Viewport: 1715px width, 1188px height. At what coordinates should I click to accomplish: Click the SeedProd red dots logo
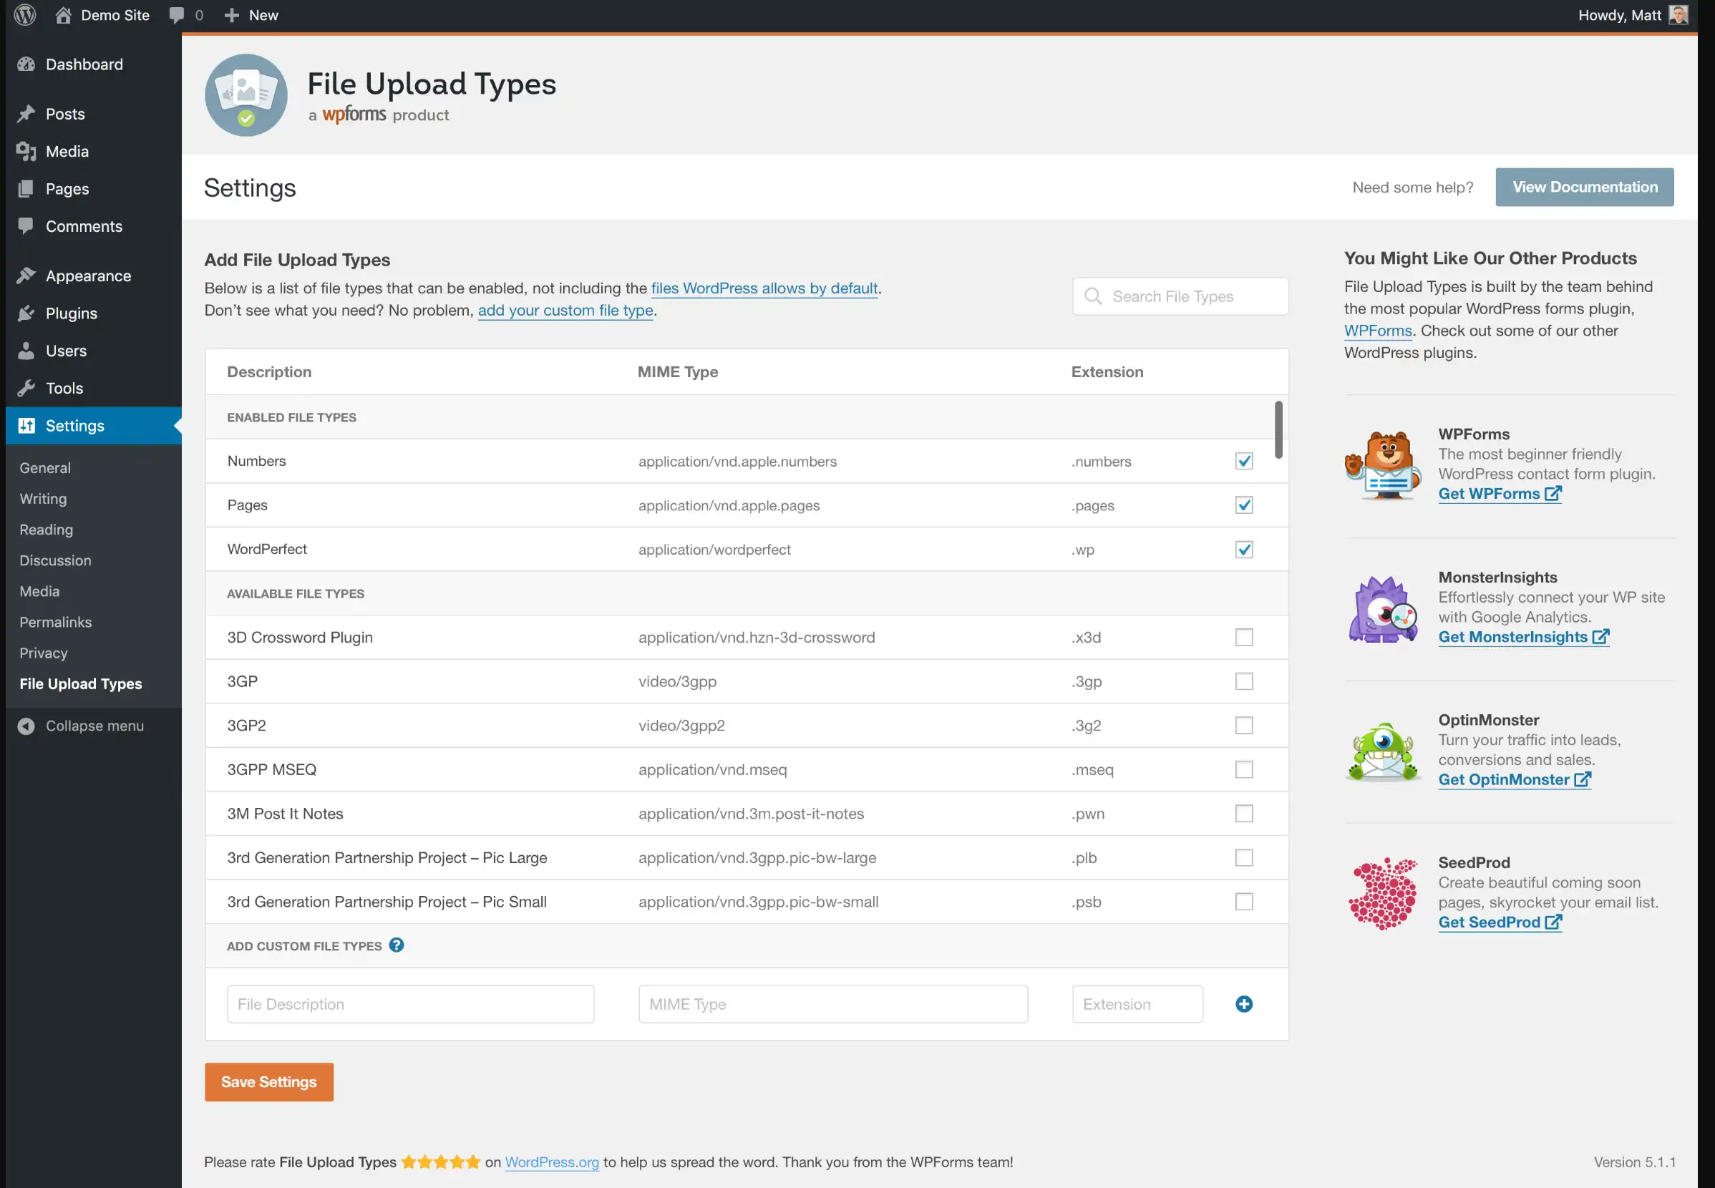(1383, 893)
